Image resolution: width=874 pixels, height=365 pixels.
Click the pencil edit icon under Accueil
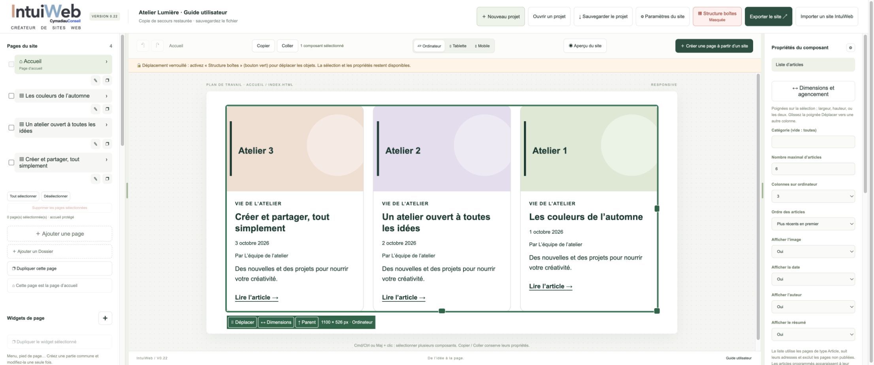point(95,80)
